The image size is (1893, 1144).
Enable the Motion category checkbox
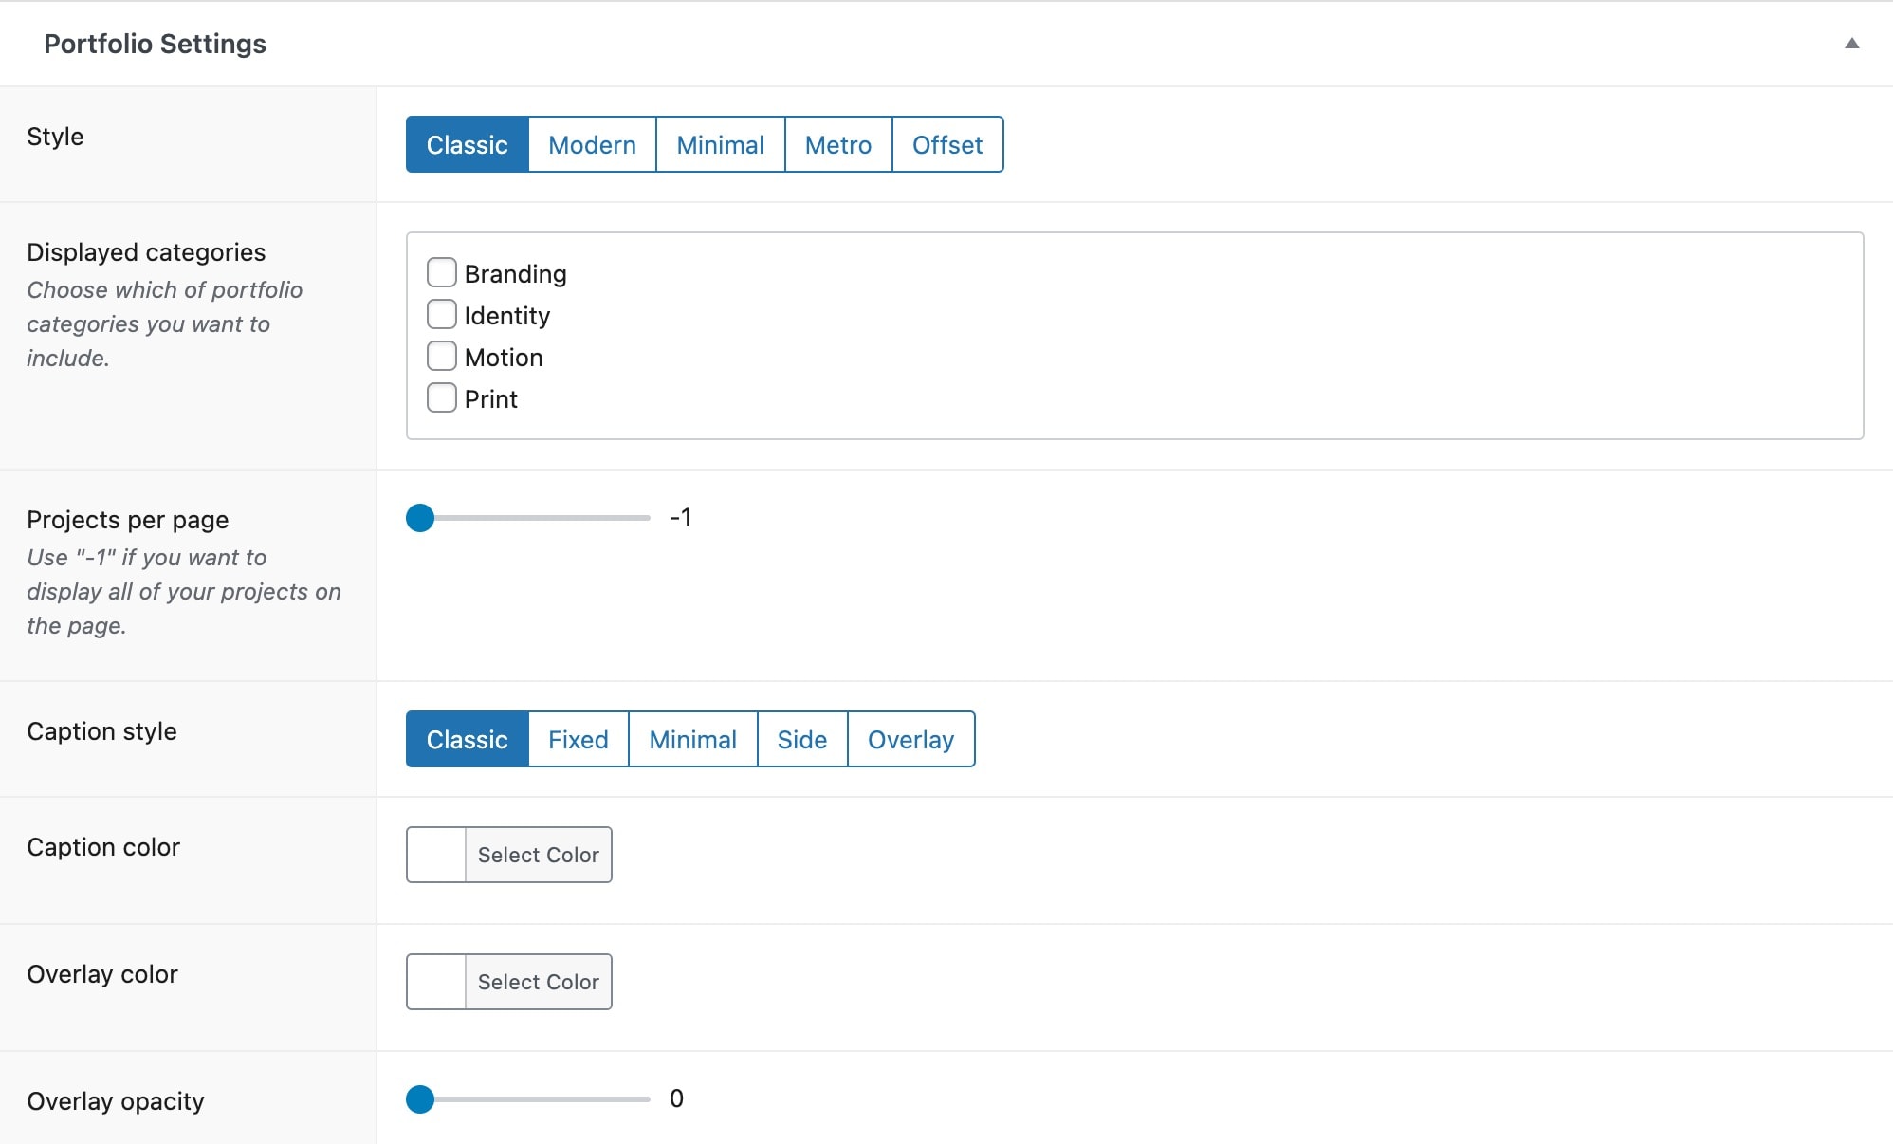(x=442, y=356)
